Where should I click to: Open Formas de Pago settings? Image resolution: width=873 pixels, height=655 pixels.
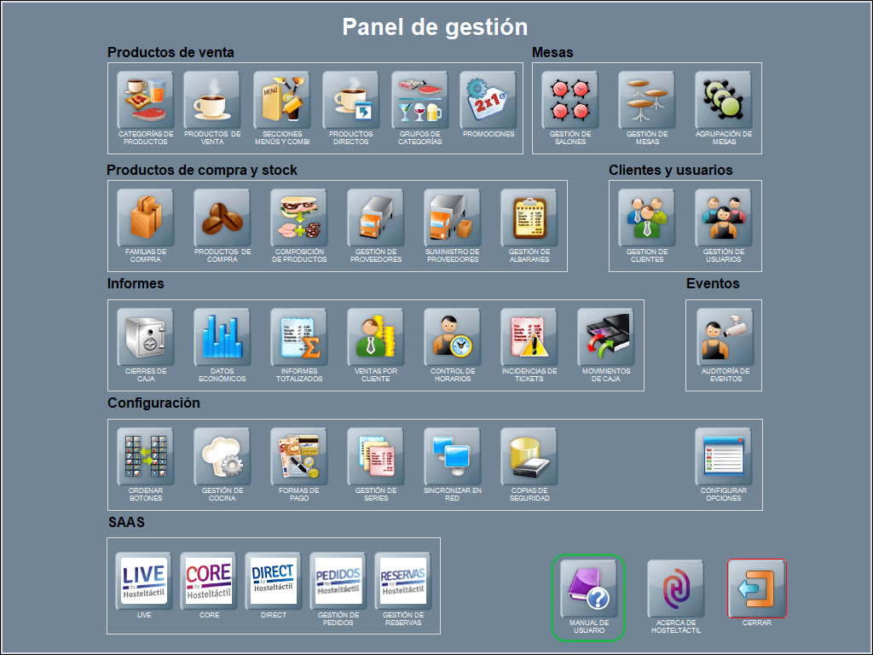coord(298,456)
